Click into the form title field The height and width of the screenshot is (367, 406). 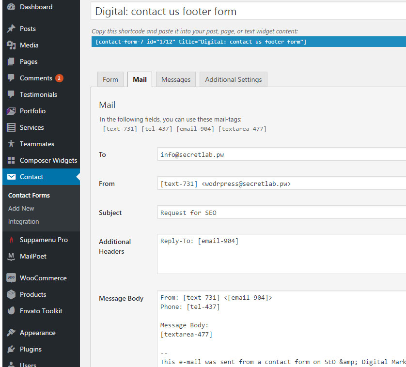[x=248, y=11]
